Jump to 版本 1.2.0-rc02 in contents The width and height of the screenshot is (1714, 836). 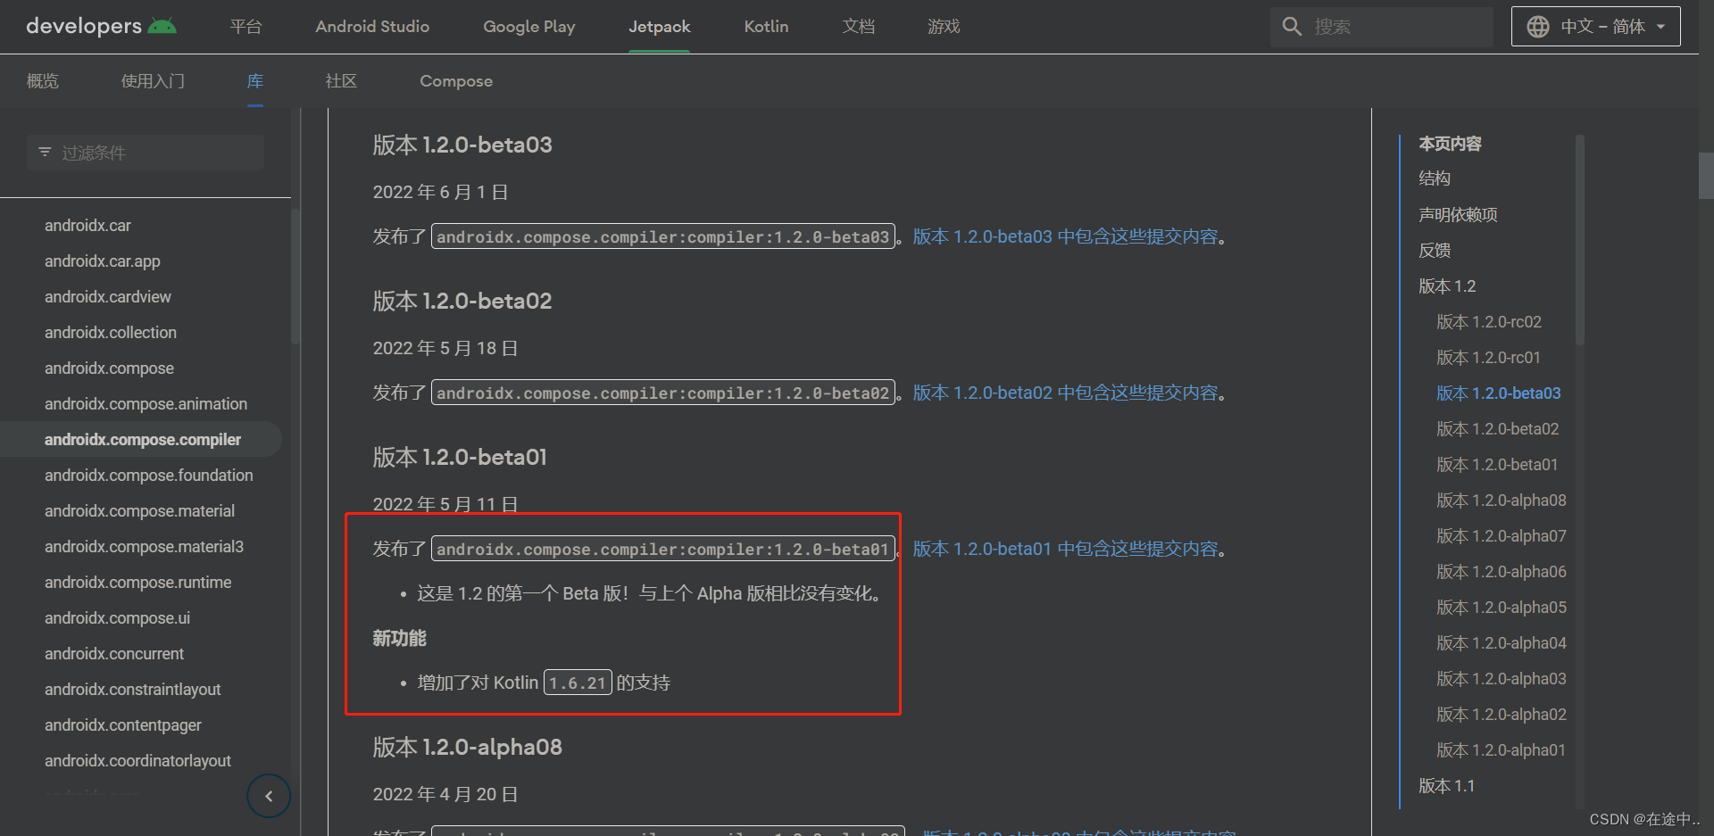pos(1489,322)
